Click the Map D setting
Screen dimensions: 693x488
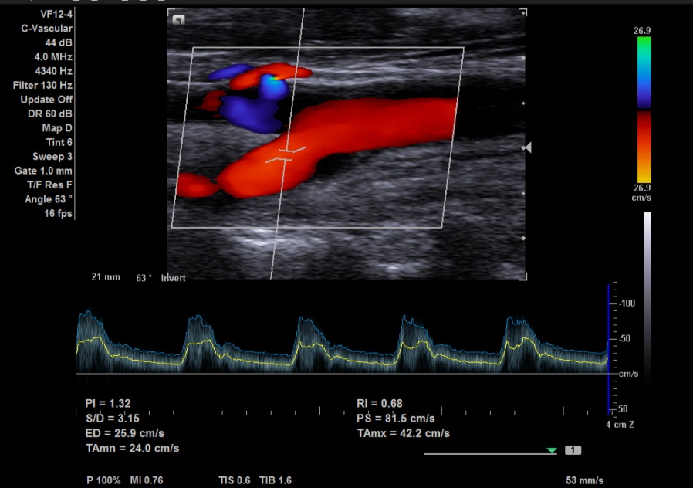(x=57, y=128)
